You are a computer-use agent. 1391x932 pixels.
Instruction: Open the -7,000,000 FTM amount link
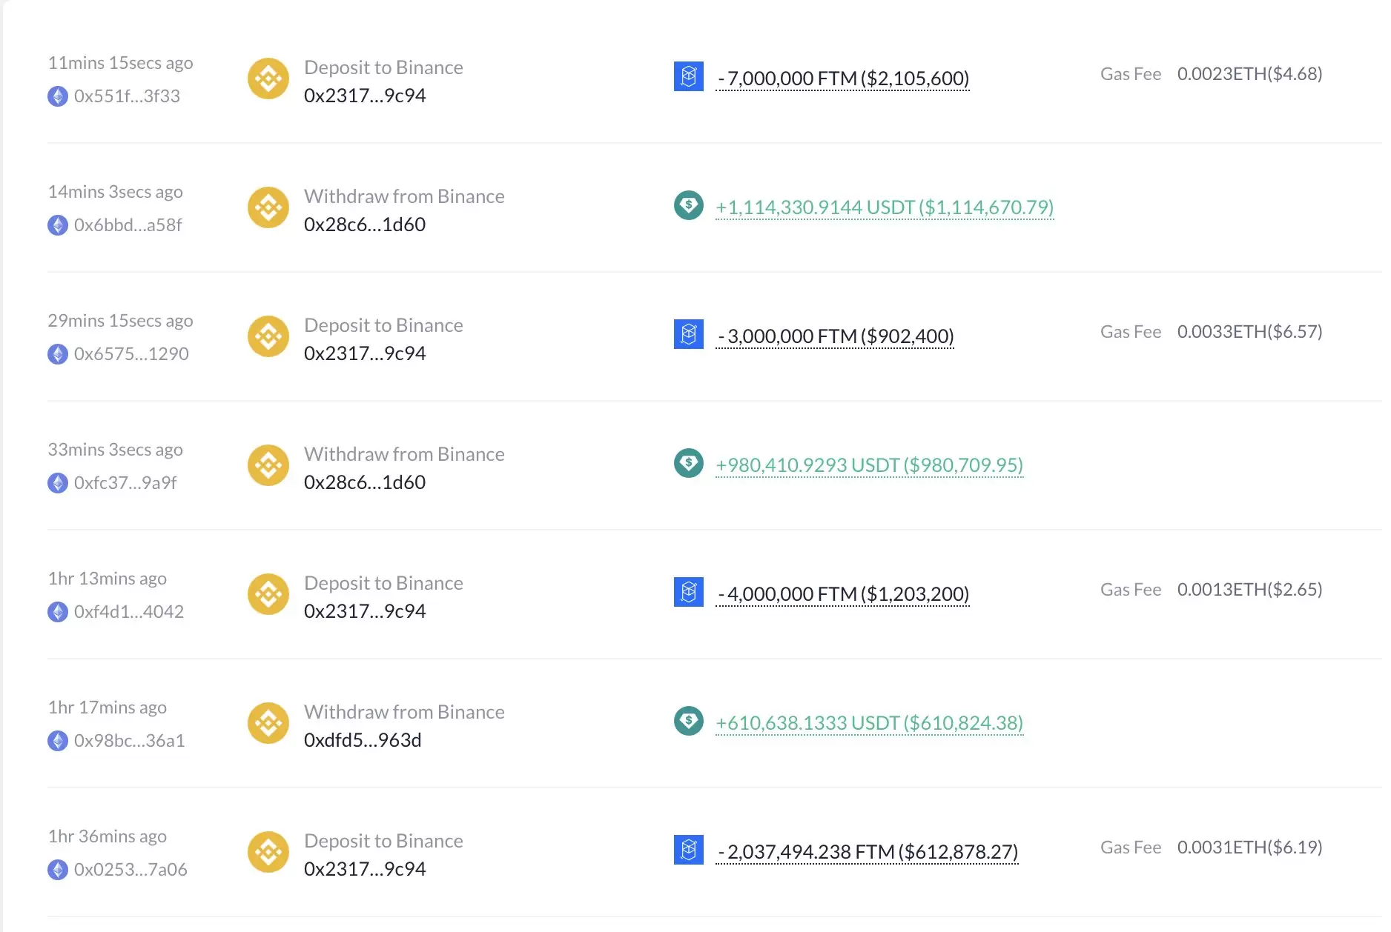[842, 79]
